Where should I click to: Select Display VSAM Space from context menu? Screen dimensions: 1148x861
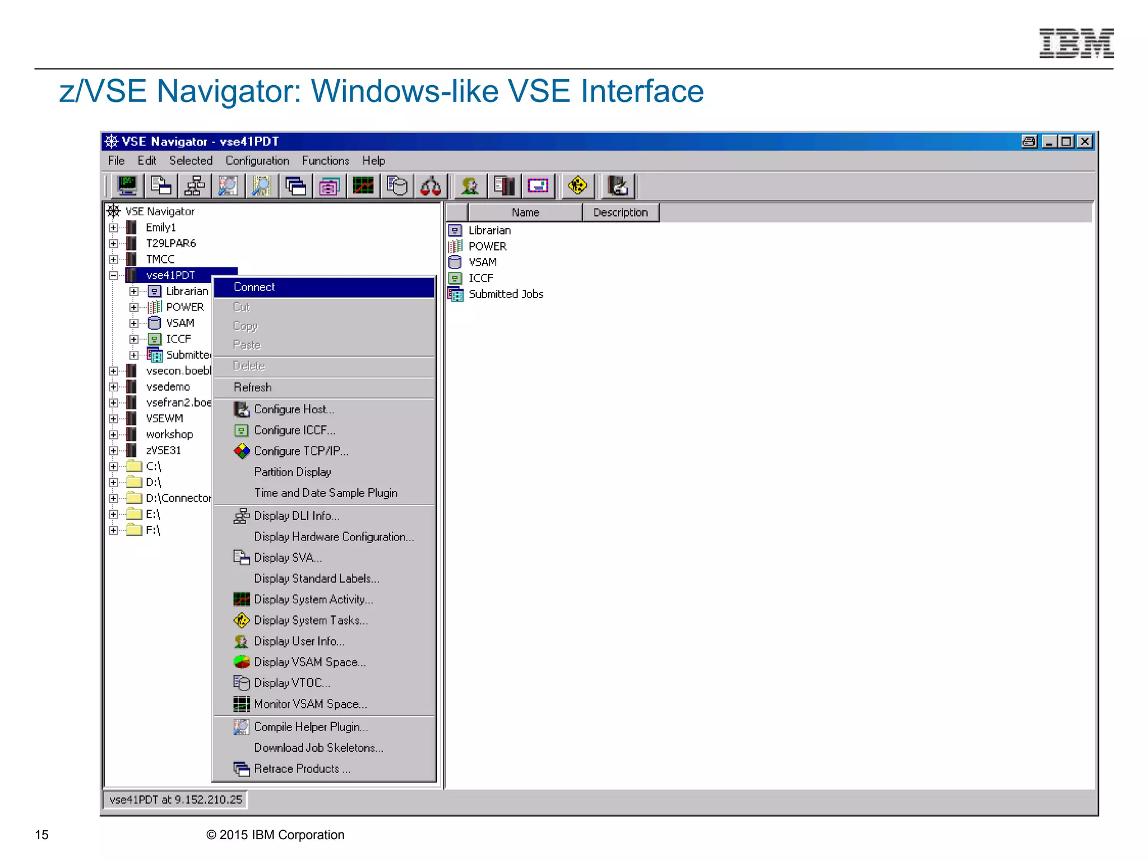[x=309, y=662]
